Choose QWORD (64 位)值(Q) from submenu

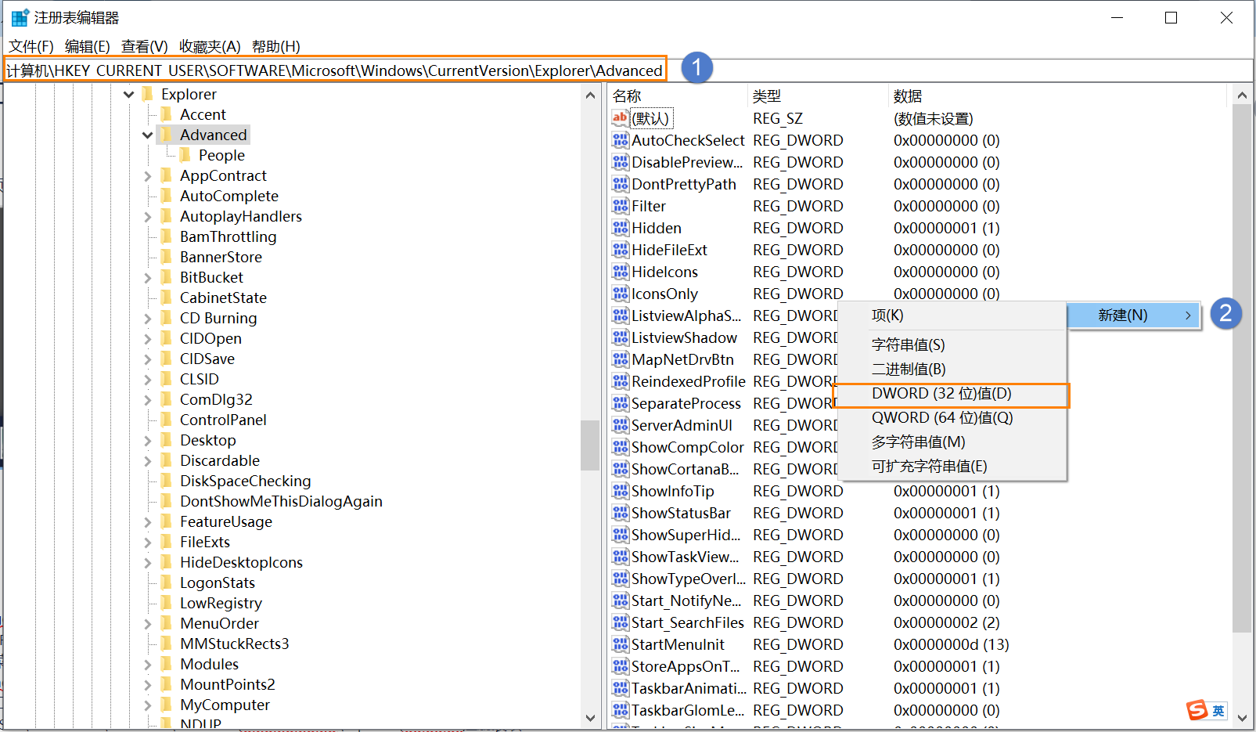[952, 418]
